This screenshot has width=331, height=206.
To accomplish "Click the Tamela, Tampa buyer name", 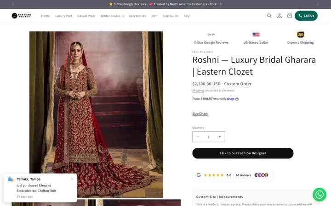I will [29, 179].
